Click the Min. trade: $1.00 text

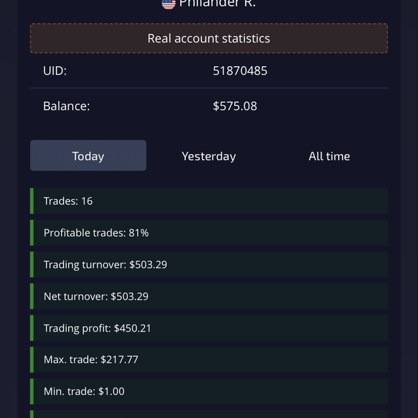(x=84, y=392)
